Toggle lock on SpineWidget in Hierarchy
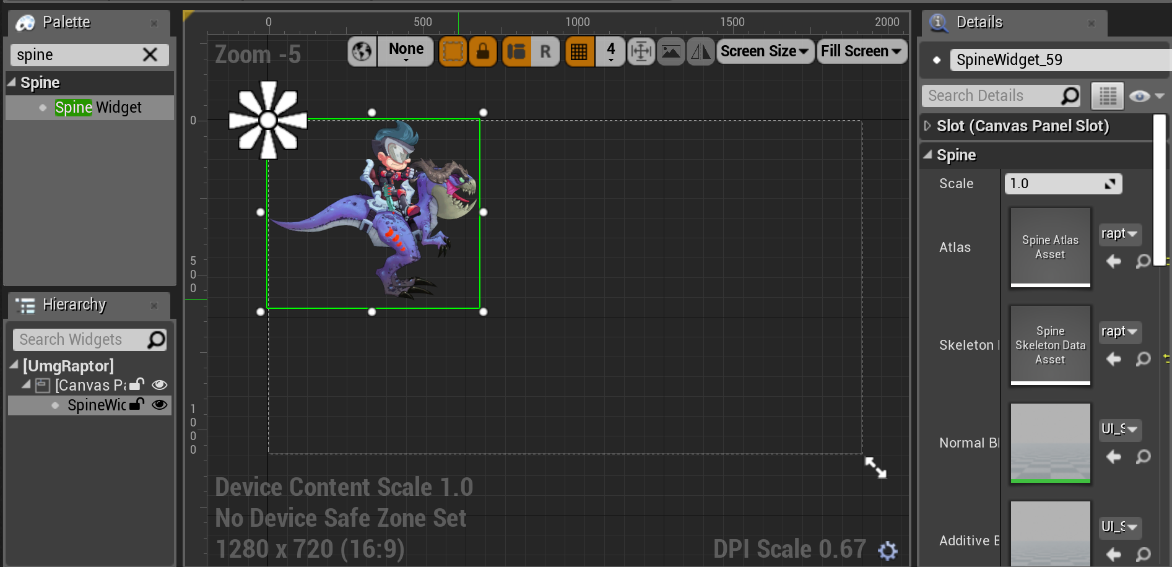This screenshot has height=567, width=1172. 137,405
